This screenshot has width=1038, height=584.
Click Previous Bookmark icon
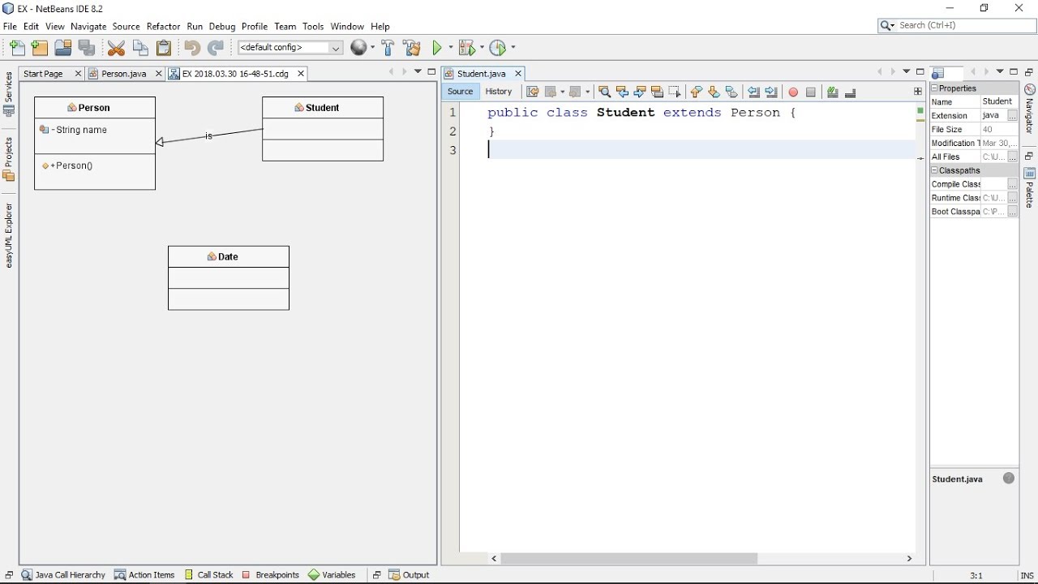[696, 92]
